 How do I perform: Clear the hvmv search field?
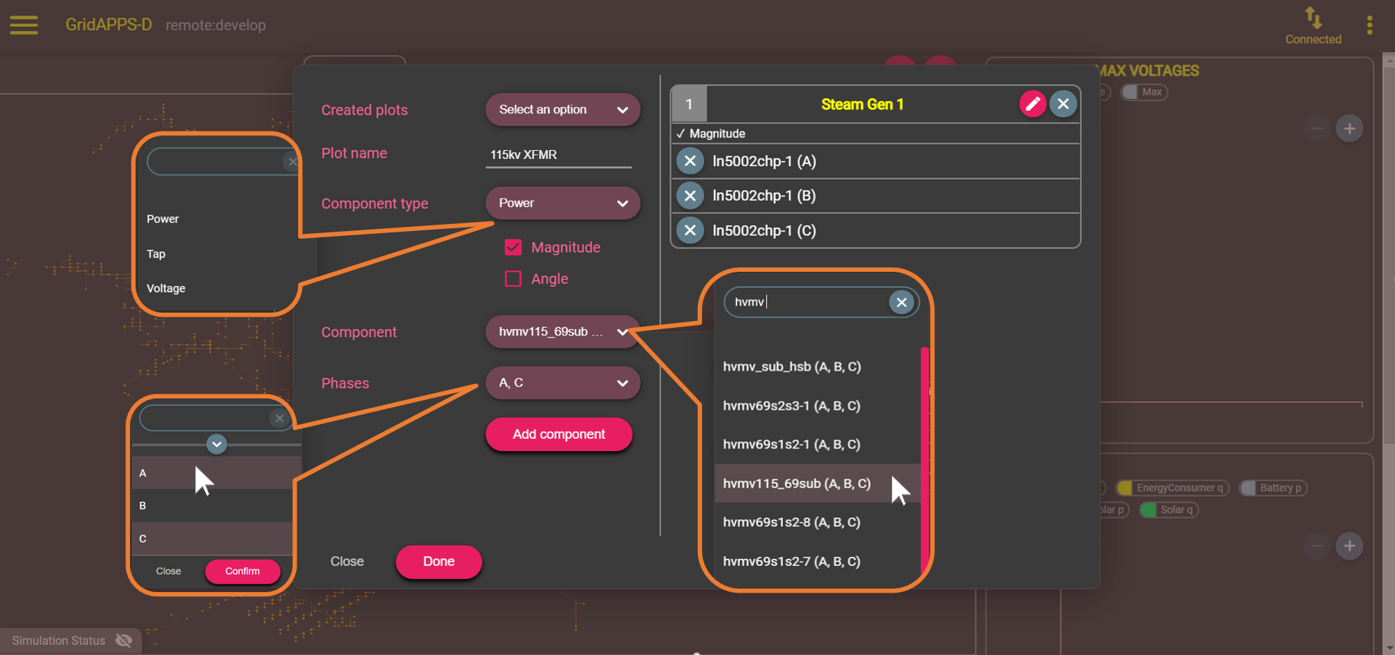click(x=901, y=302)
